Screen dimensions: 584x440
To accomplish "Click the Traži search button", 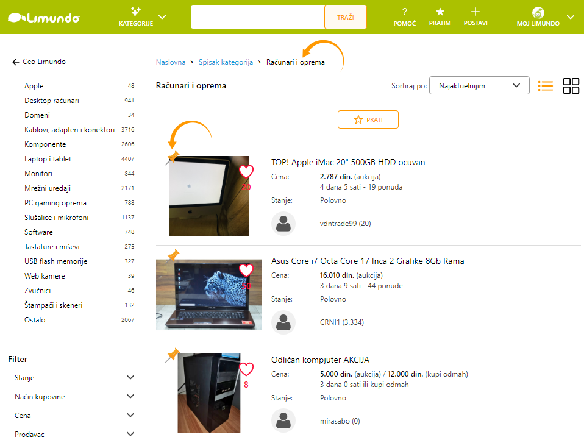I will click(346, 17).
